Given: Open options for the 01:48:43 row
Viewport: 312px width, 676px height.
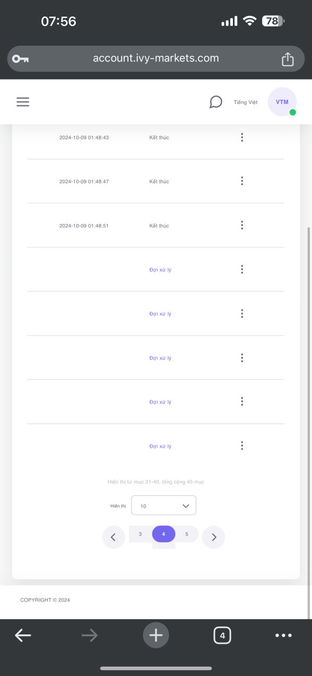Looking at the screenshot, I should pos(242,137).
